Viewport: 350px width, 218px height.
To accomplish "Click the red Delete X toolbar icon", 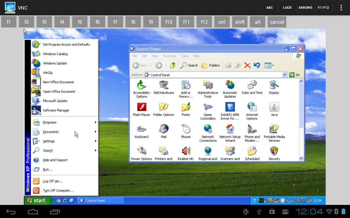I will (247, 65).
